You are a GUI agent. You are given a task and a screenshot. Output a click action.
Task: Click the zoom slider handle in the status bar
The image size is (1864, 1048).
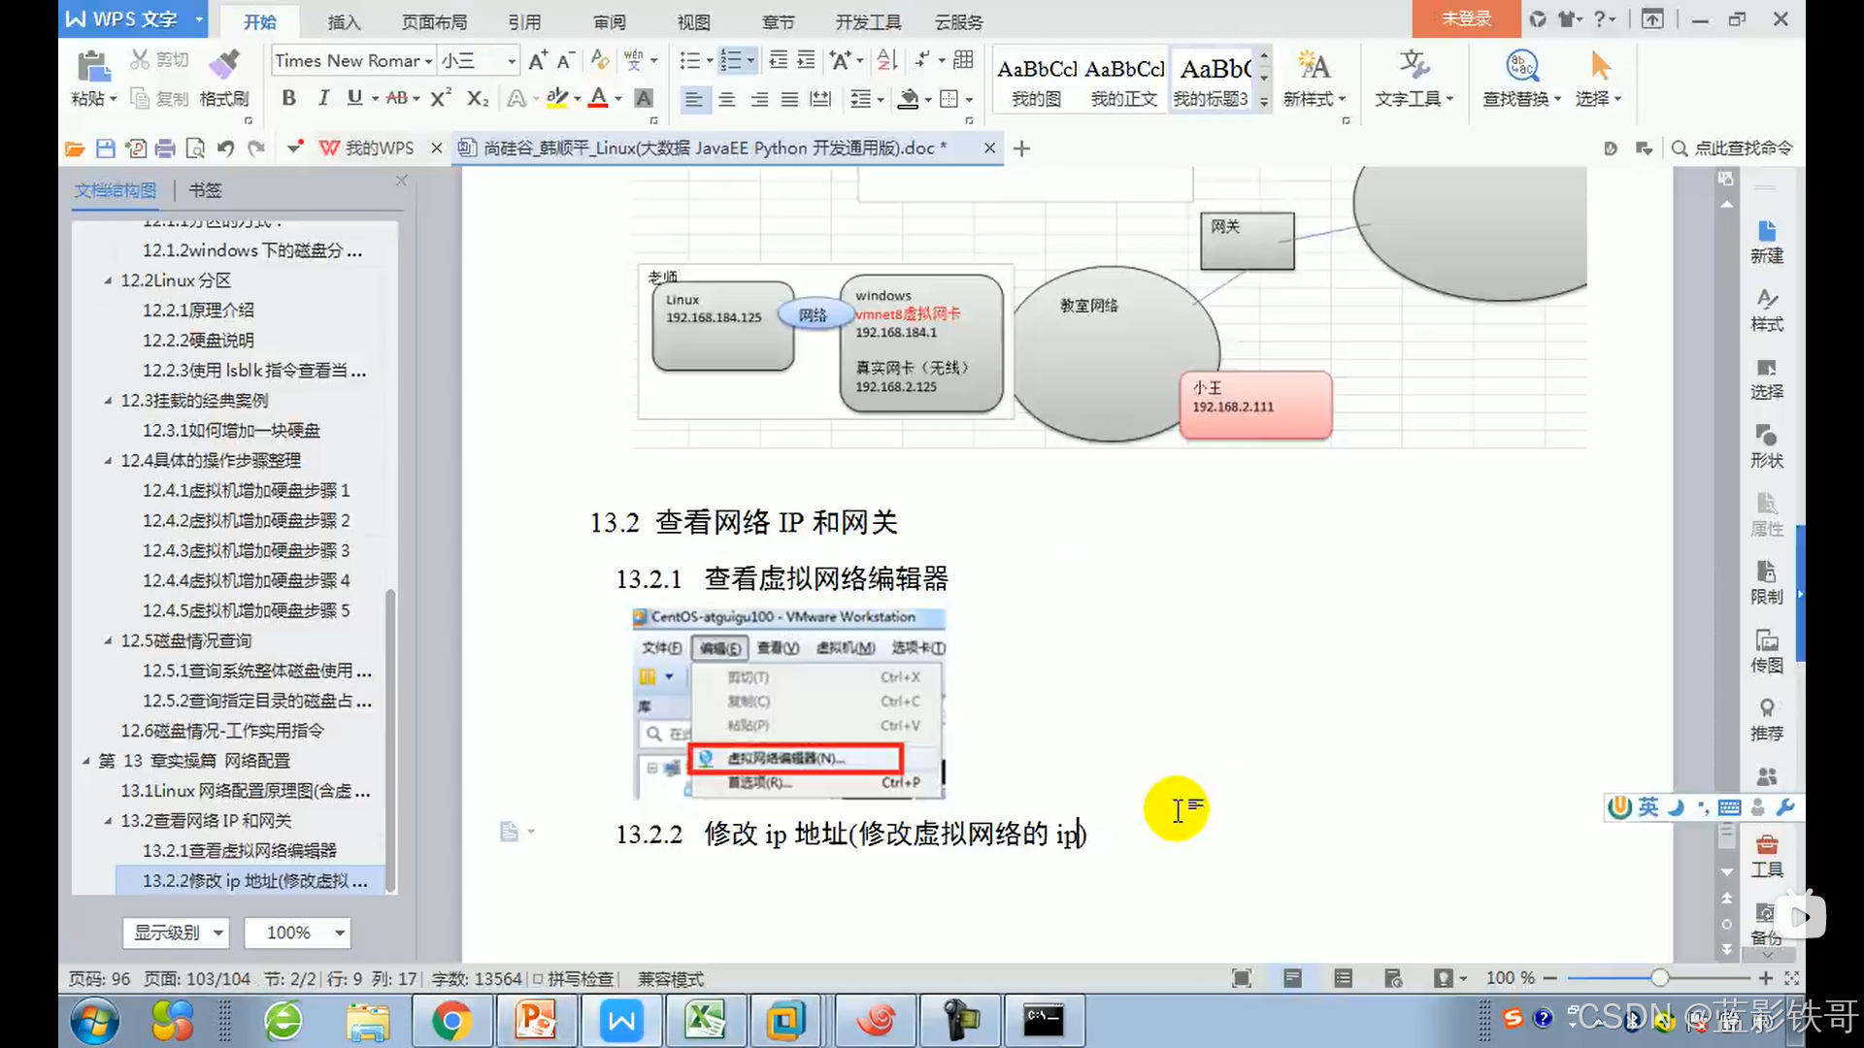click(x=1660, y=978)
